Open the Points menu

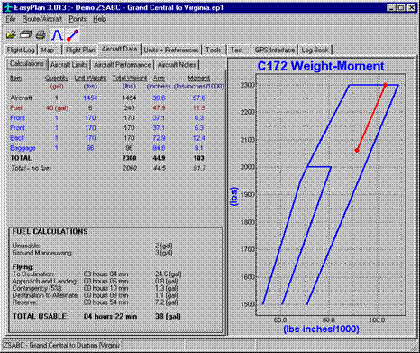[x=78, y=19]
